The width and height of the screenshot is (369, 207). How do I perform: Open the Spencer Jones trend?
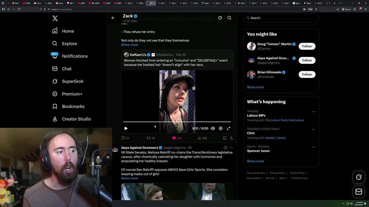tap(258, 151)
